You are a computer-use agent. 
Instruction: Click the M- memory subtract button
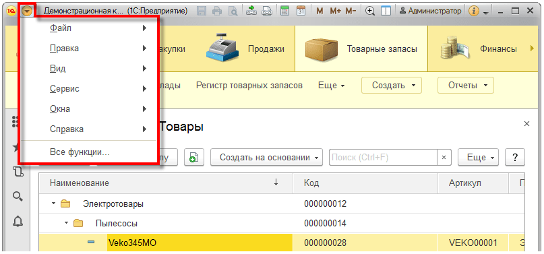pos(351,11)
